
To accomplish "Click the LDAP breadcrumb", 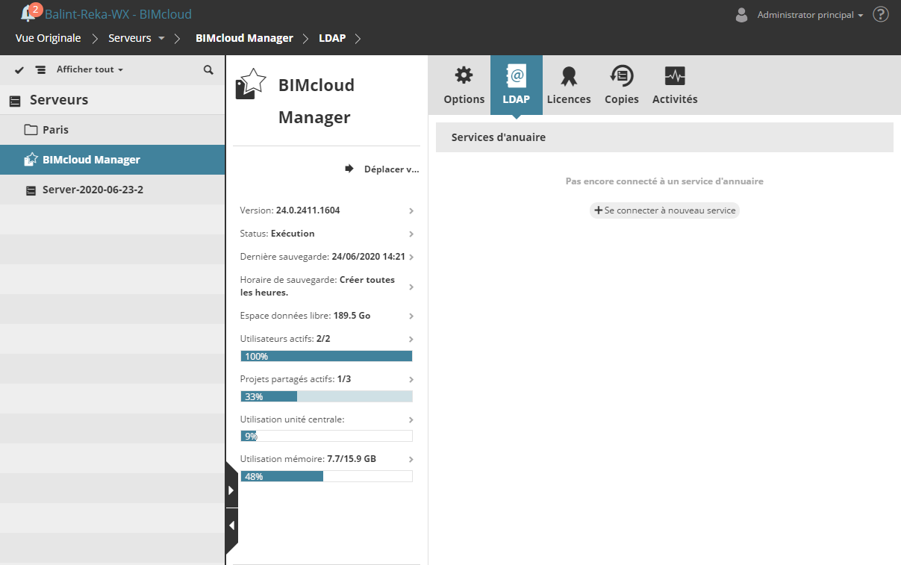I will (x=332, y=38).
